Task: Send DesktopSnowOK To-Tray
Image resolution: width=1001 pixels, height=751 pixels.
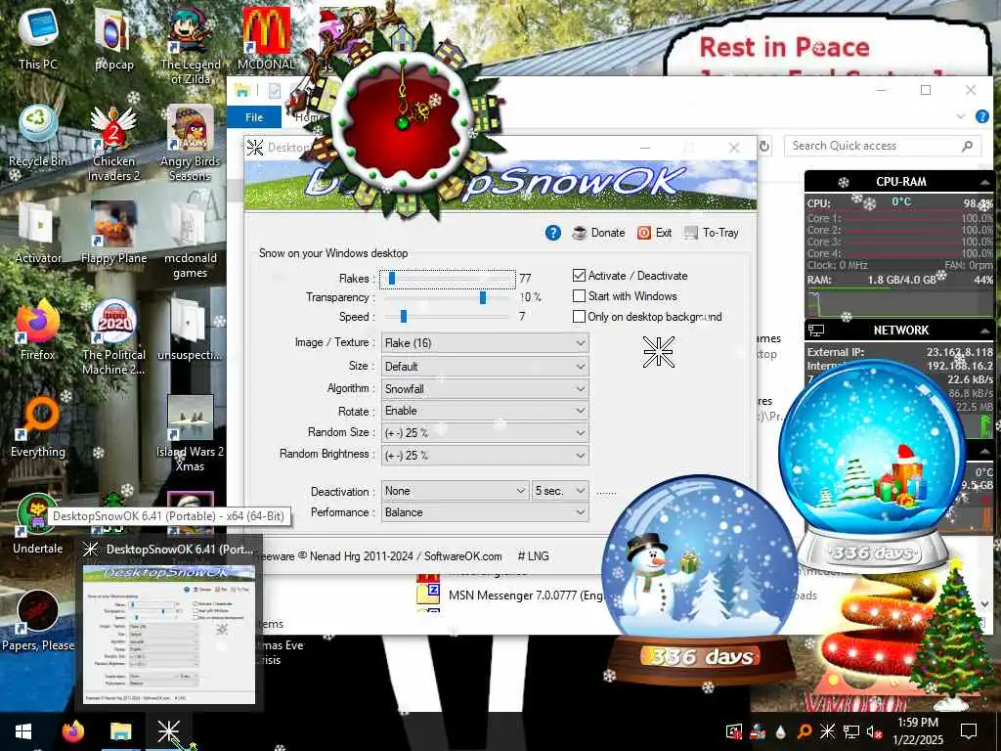Action: pos(712,233)
